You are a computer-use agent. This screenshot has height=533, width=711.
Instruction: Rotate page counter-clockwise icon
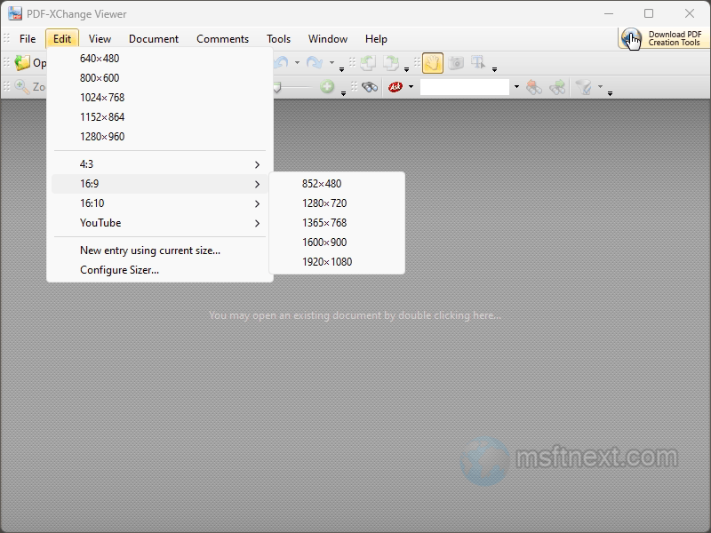pyautogui.click(x=368, y=62)
